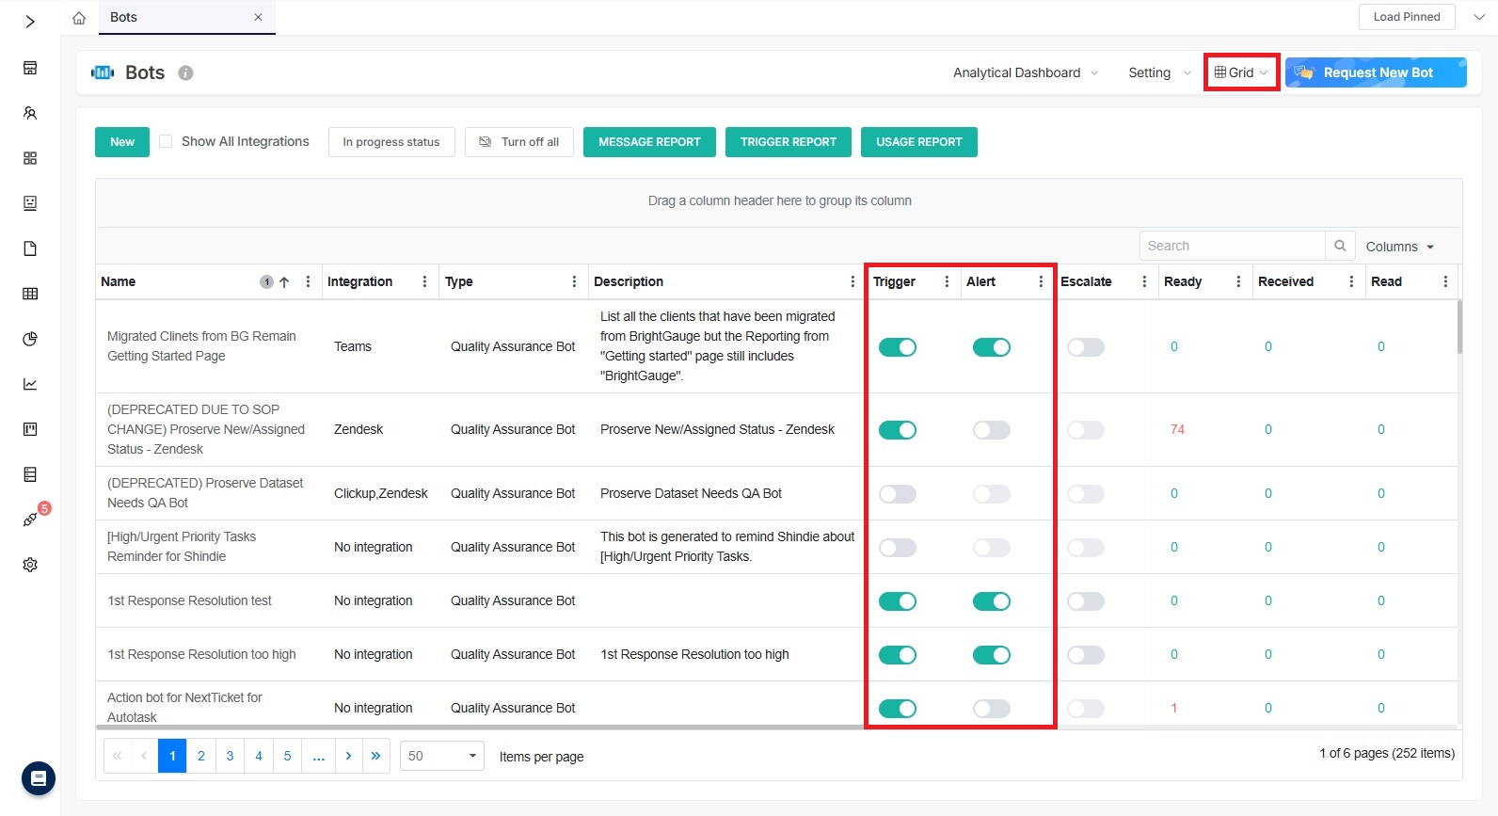Go to last page using double-arrow icon
Screen dimensions: 1498x816
376,756
